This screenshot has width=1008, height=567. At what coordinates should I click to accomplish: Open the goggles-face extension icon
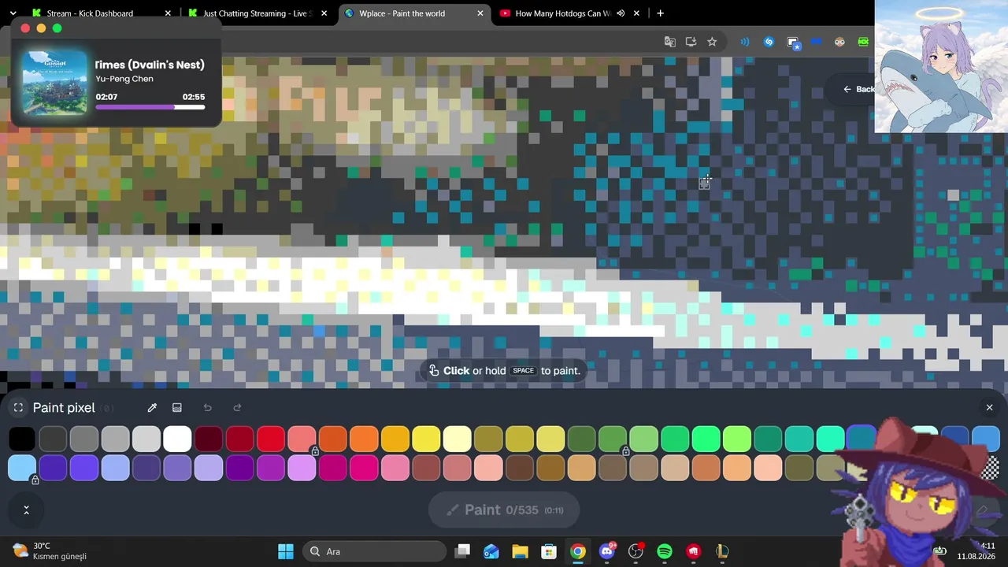click(x=839, y=42)
